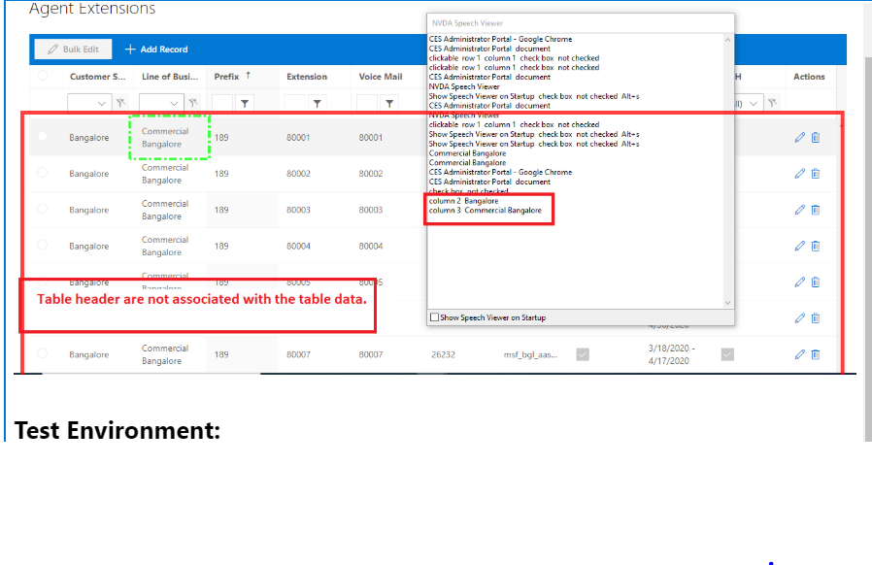The height and width of the screenshot is (565, 872).
Task: Delete the record with extension 80004
Action: [816, 246]
